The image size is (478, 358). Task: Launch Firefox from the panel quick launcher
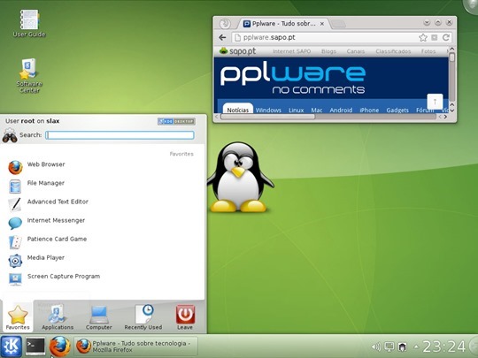(x=59, y=347)
